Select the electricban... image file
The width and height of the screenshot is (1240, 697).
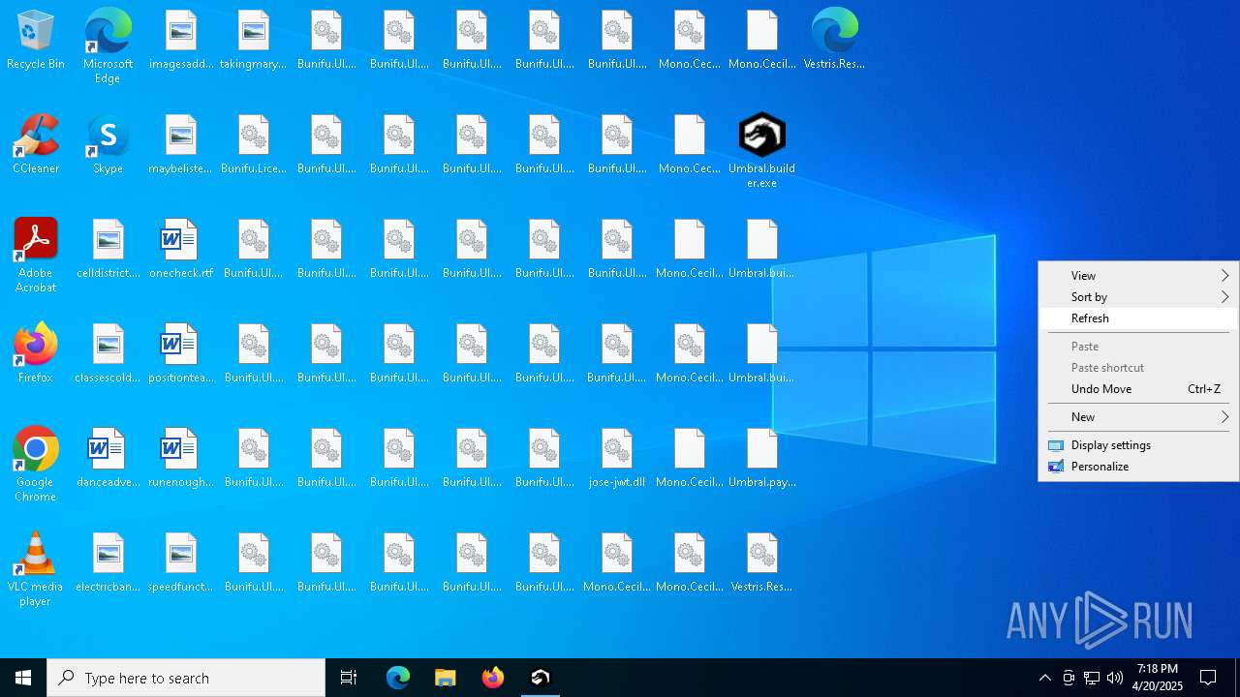108,561
